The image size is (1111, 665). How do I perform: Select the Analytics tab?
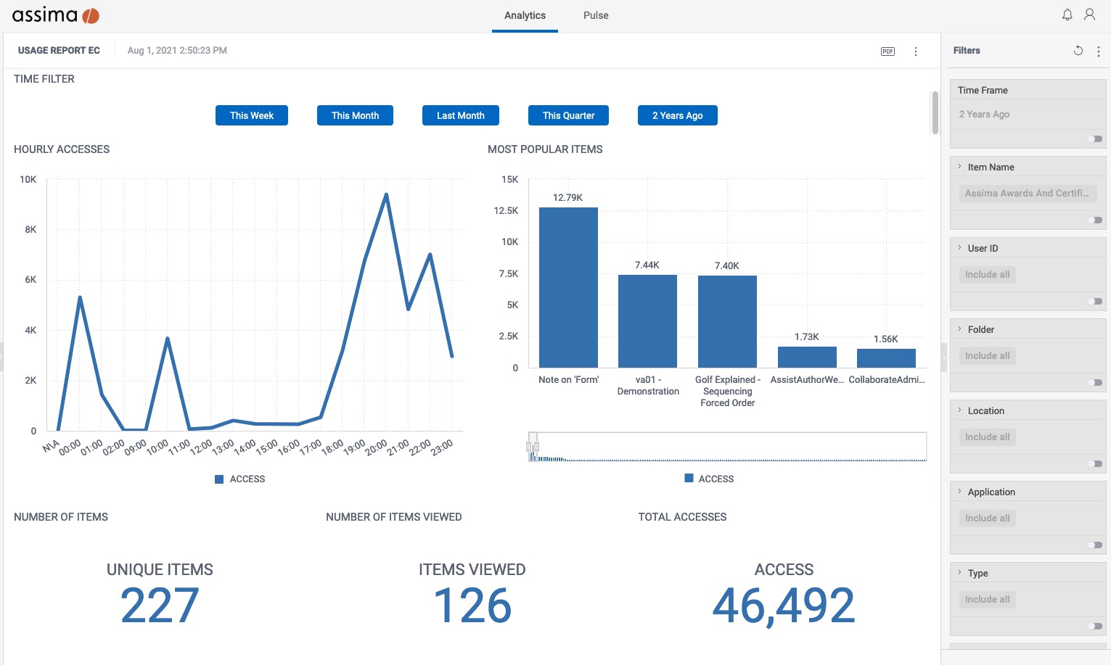coord(525,15)
